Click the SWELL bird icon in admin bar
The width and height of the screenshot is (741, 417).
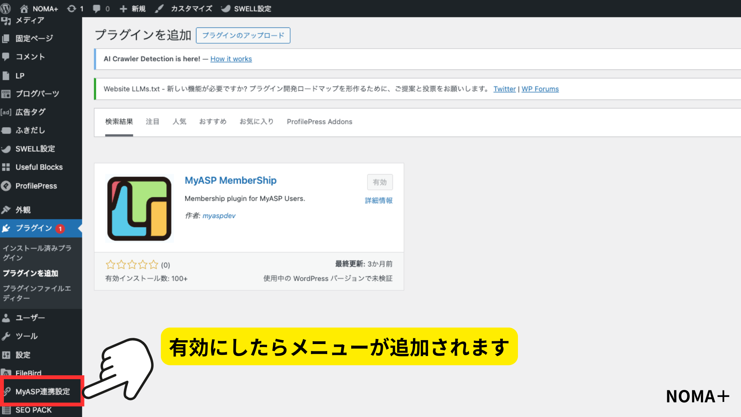[x=226, y=8]
